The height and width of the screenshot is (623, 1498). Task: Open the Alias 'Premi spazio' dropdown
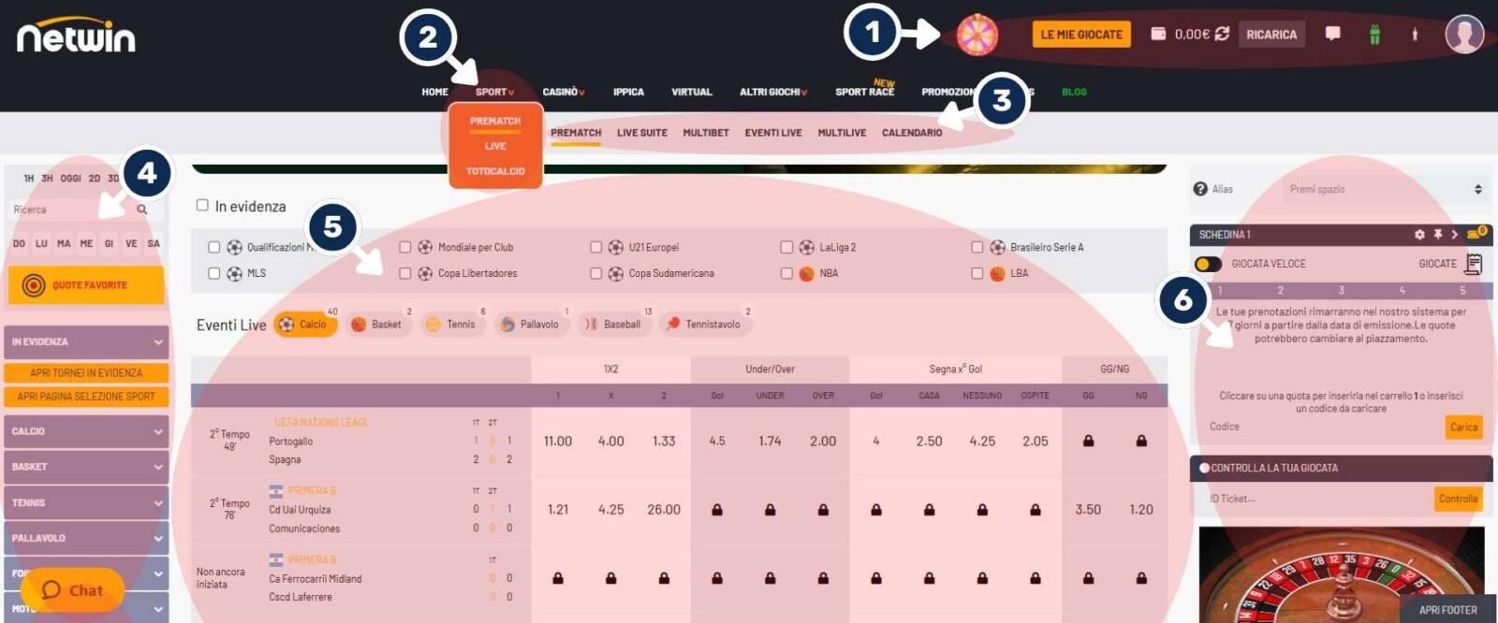1385,189
